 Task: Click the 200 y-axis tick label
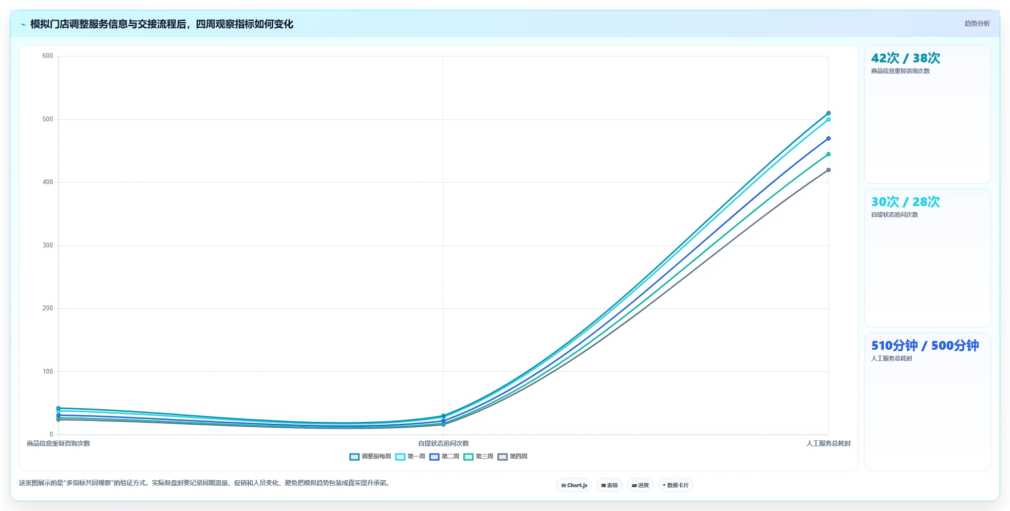[48, 308]
